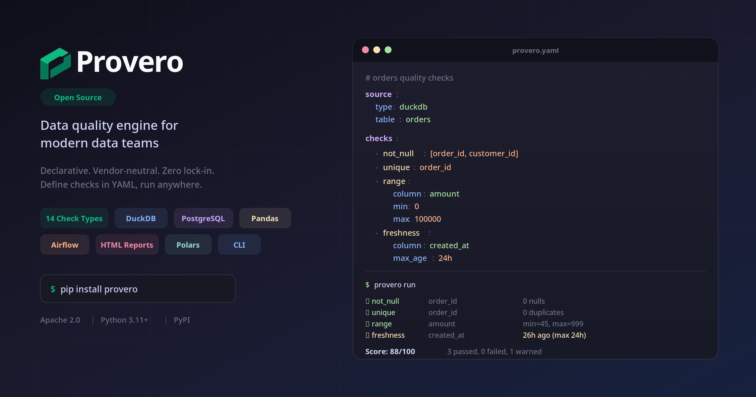Screen dimensions: 756x397
Task: Click the red traffic light swatch
Action: tap(365, 50)
